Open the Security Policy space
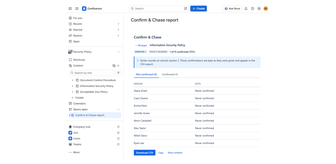The width and height of the screenshot is (336, 164). click(x=82, y=52)
